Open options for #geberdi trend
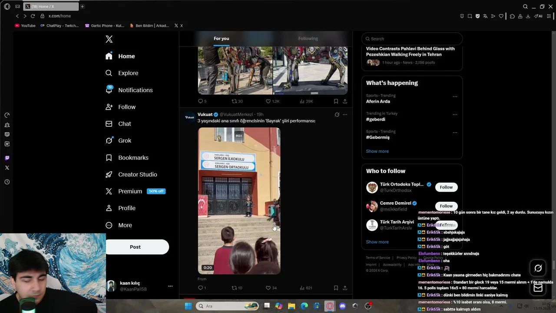556x313 pixels. 455,115
